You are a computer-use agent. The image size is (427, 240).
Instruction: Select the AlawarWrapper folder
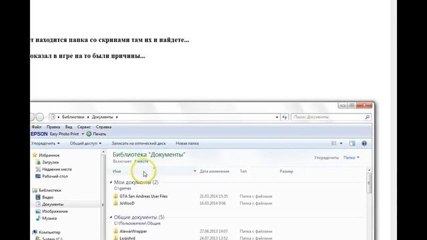133,231
